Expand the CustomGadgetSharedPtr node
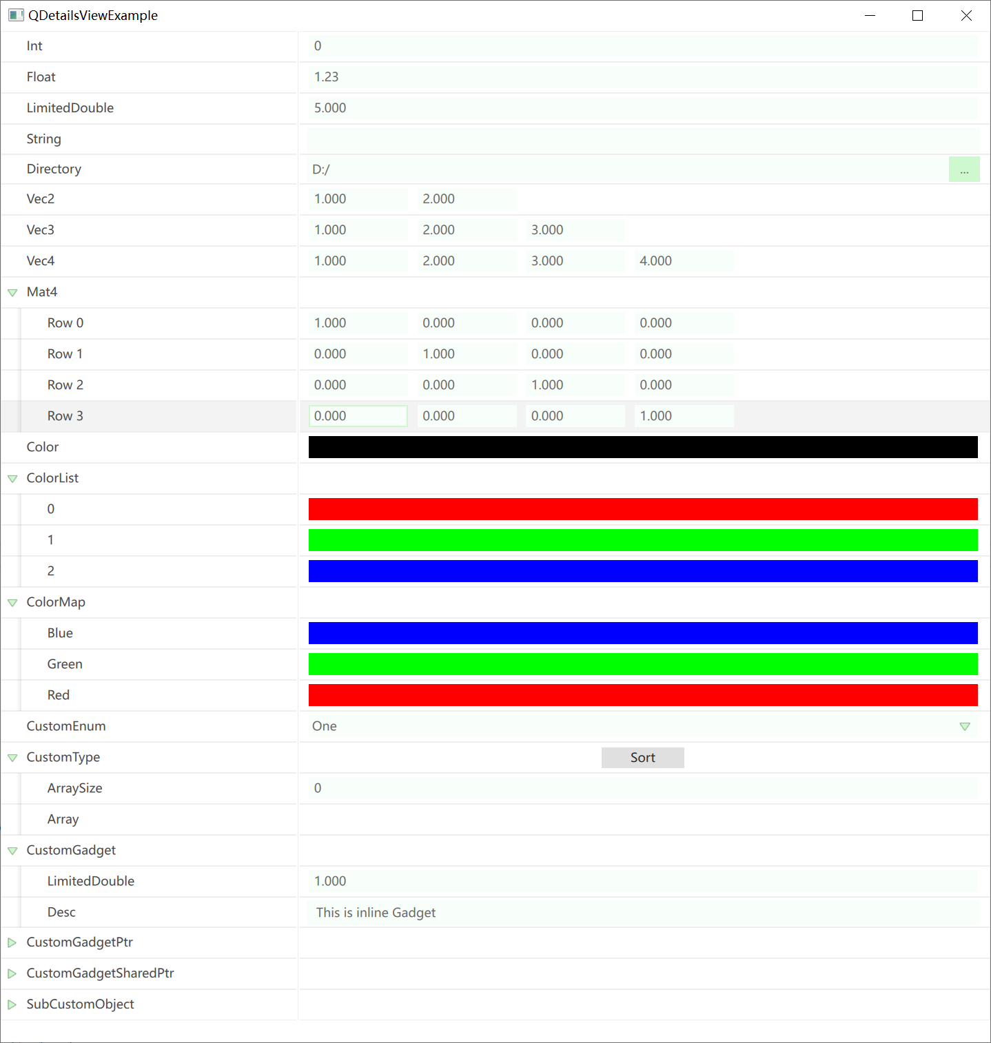991x1043 pixels. click(12, 973)
